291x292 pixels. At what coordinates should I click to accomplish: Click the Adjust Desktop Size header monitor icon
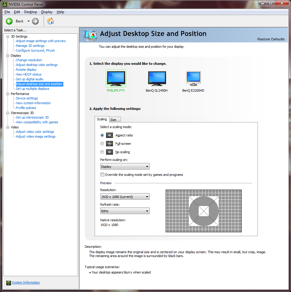[x=90, y=35]
